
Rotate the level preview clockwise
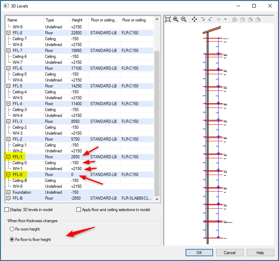210,19
